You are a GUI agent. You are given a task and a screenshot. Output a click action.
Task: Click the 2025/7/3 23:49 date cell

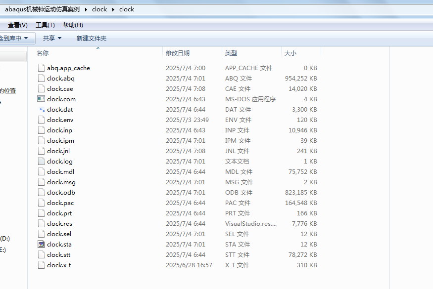(x=187, y=120)
